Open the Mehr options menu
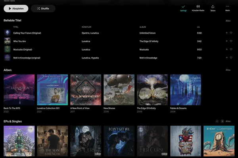Screen dimensions: 238x158 coord(228,8)
